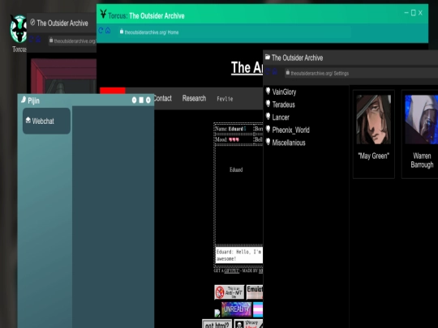
Task: Open the Contact nav item
Action: (x=162, y=99)
